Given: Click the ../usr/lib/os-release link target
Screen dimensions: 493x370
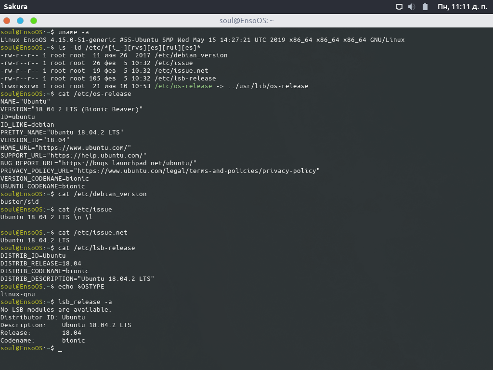Looking at the screenshot, I should tap(268, 86).
